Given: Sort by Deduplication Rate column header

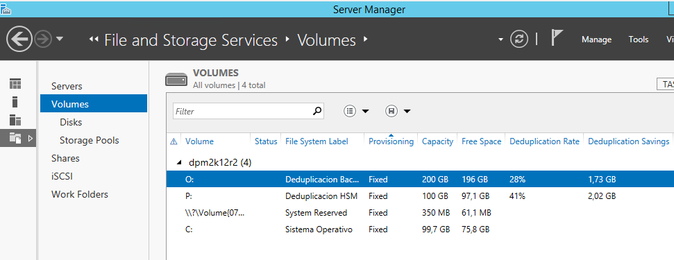Looking at the screenshot, I should (545, 141).
